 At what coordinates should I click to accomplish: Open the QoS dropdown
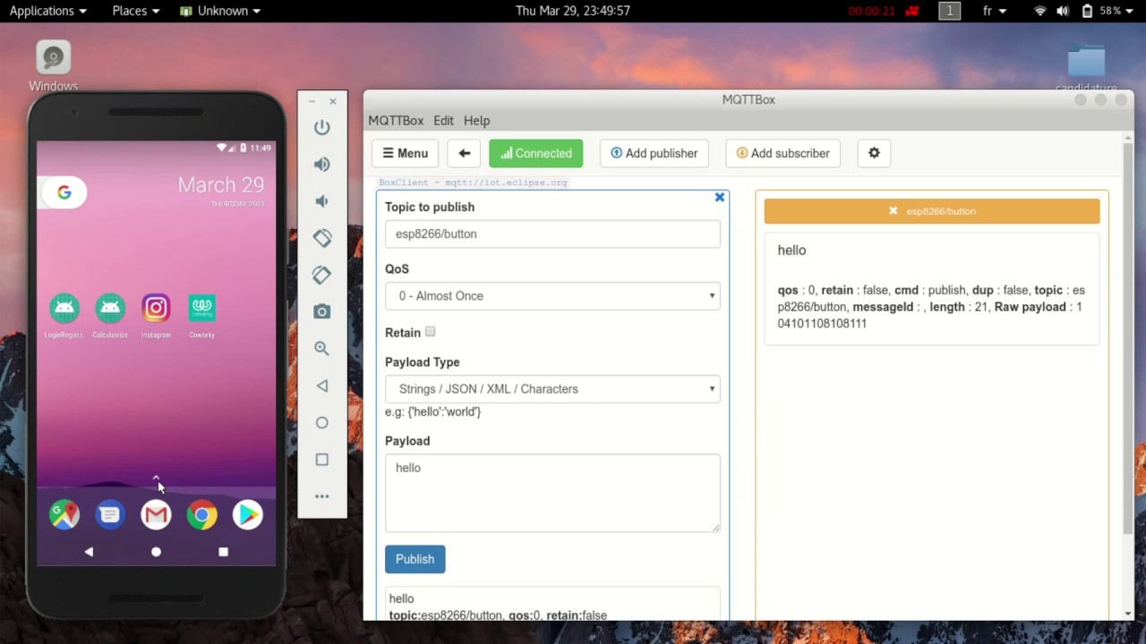(x=552, y=296)
